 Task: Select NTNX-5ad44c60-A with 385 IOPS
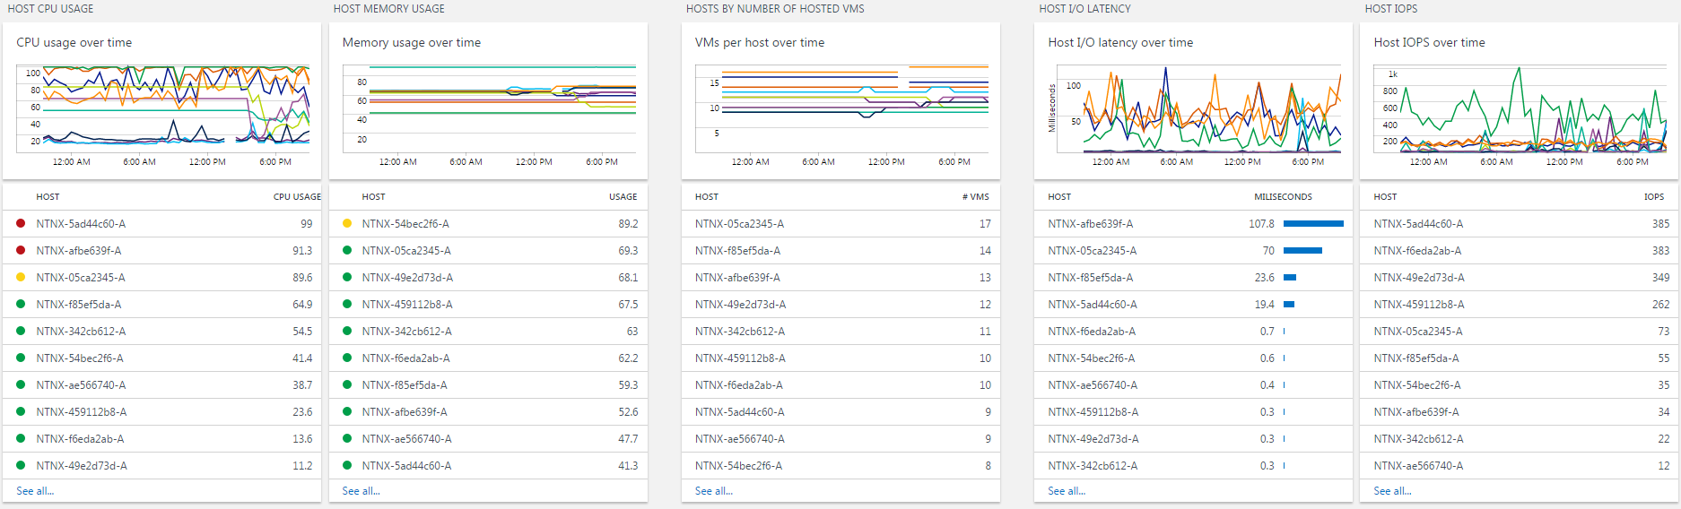click(1418, 224)
